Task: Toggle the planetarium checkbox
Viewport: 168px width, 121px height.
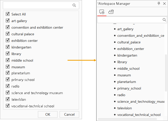Action: pyautogui.click(x=8, y=73)
